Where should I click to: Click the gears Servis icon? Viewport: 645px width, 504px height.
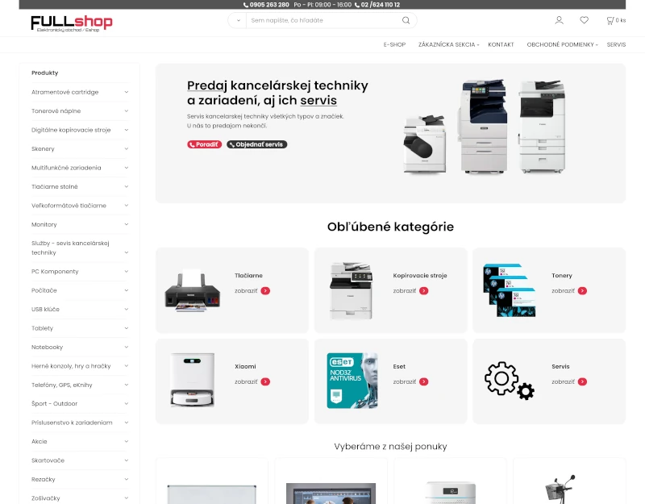point(510,381)
